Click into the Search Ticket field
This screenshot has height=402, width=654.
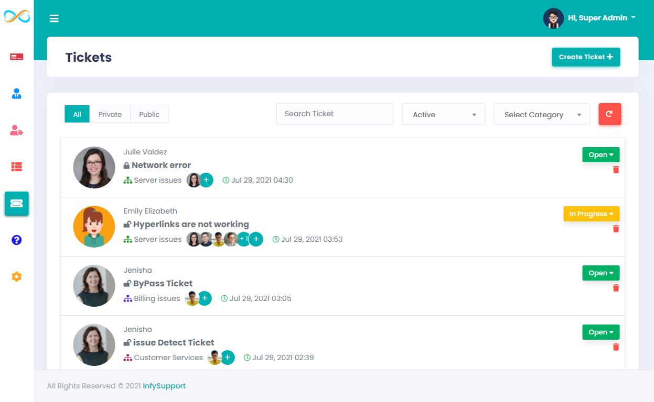335,114
